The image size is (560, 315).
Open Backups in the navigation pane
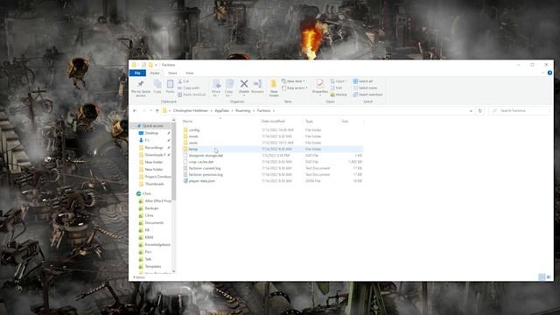point(151,208)
